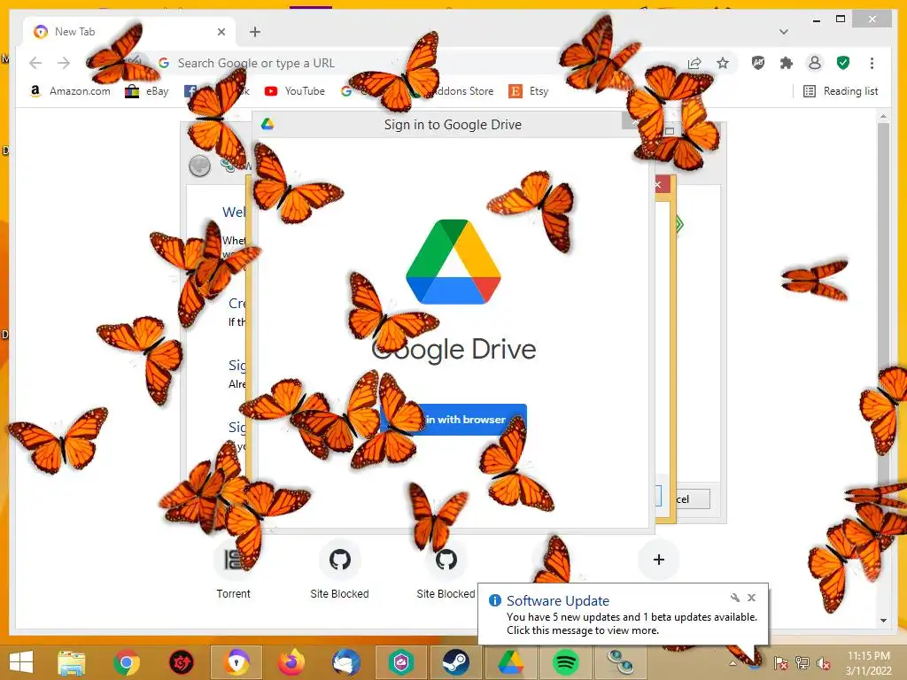Open the Etsy bookmark
The height and width of the screenshot is (680, 907).
click(x=529, y=91)
